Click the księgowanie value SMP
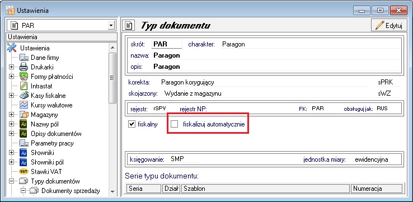Viewport: 413px width, 202px height. pos(177,159)
